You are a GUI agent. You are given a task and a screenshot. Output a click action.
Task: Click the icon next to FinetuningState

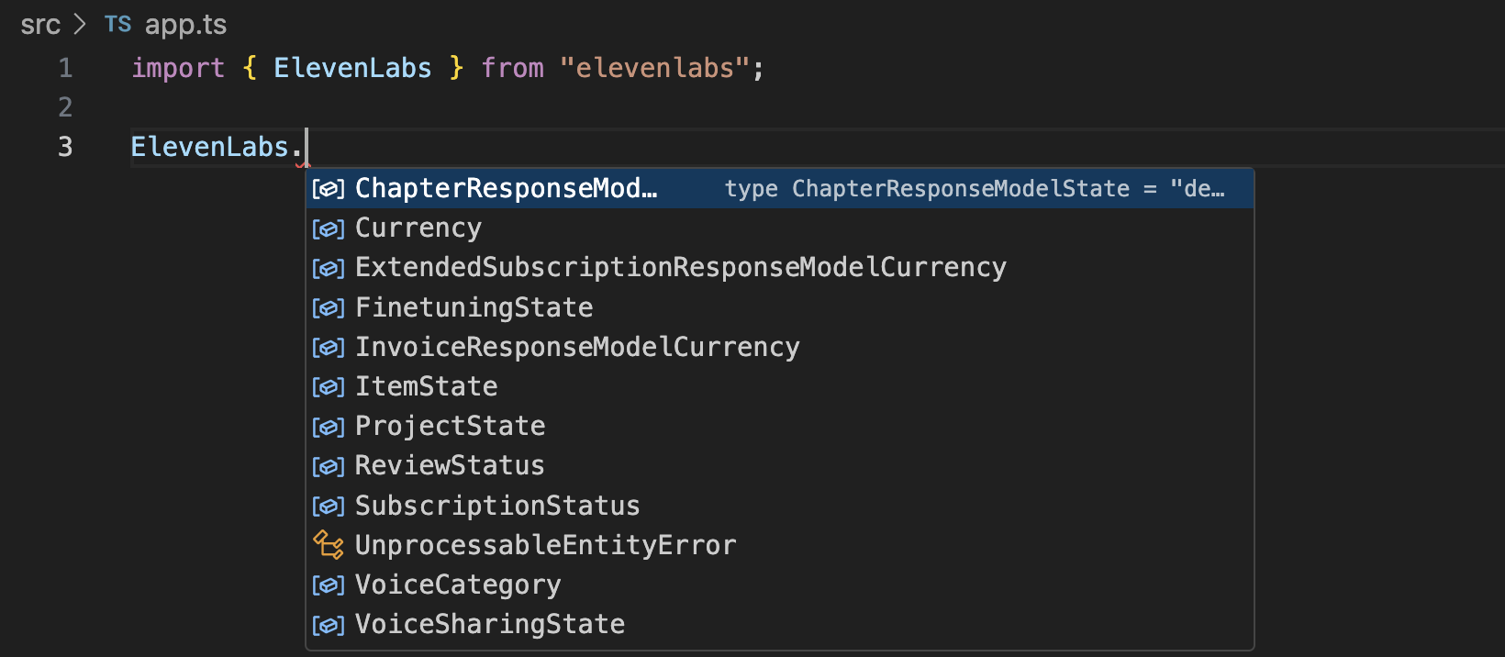[329, 307]
